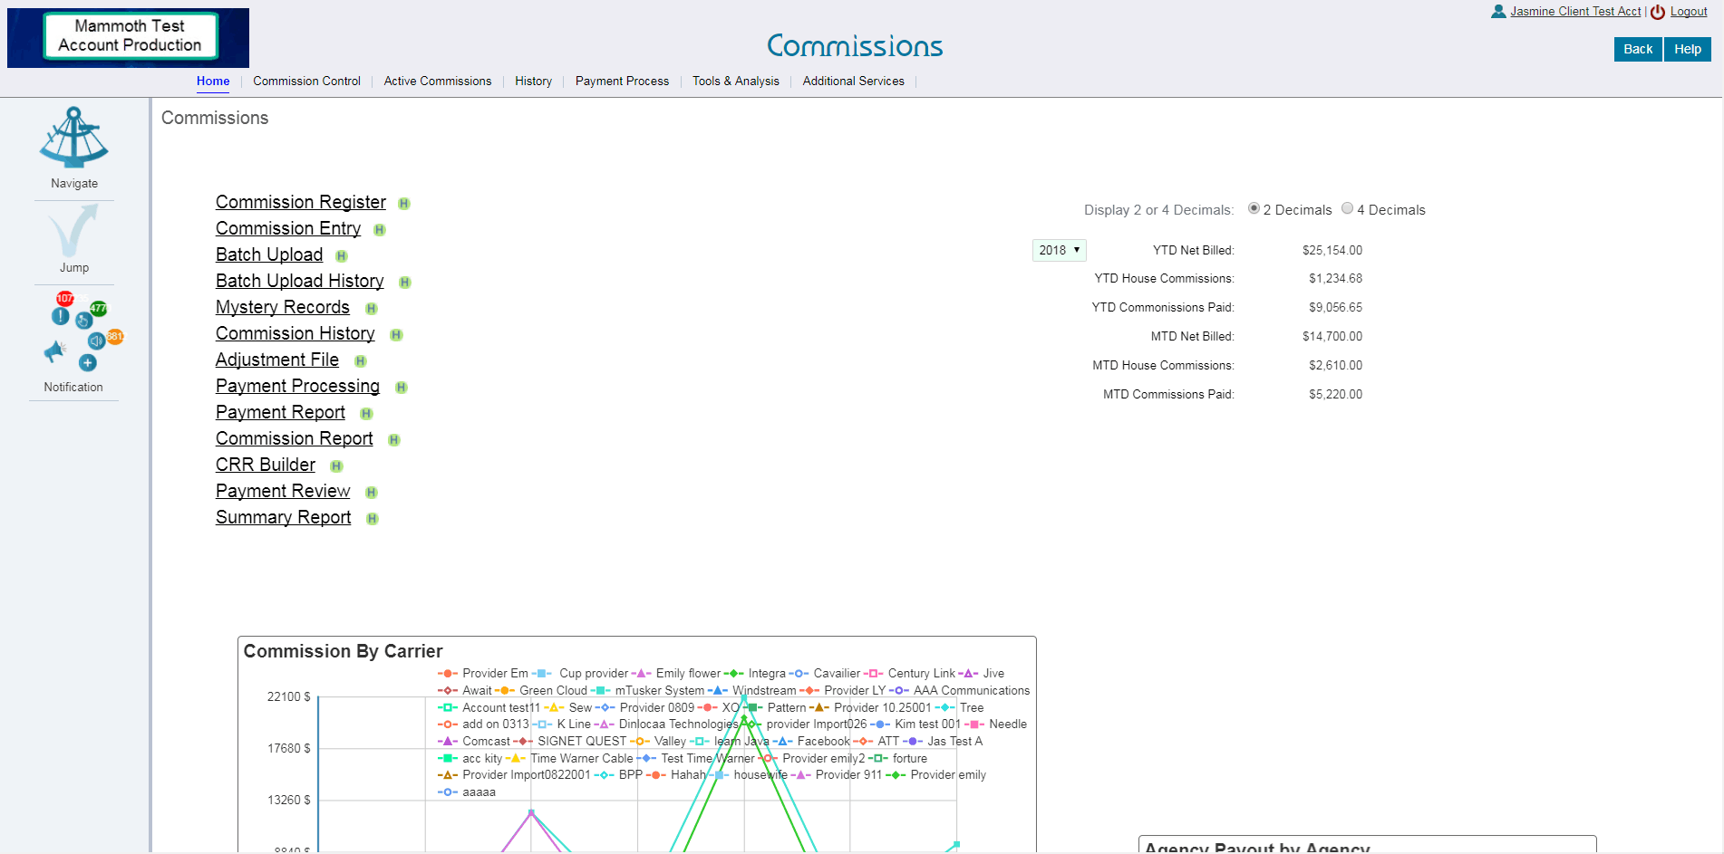Open the Commission Entry link
This screenshot has width=1724, height=854.
tap(288, 229)
